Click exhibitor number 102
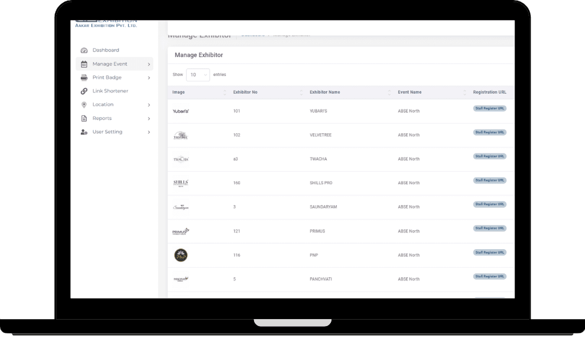Image resolution: width=585 pixels, height=344 pixels. pos(237,135)
